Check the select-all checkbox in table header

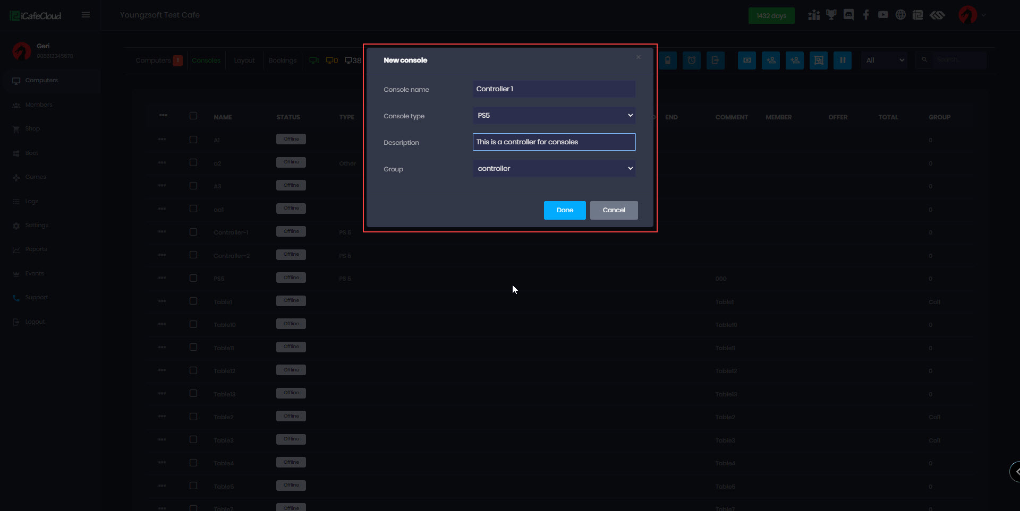pos(193,116)
